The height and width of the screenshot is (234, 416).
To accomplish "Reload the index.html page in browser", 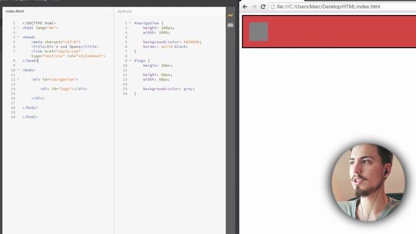I will [x=263, y=6].
